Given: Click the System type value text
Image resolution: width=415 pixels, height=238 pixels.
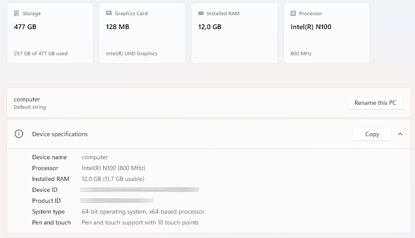Looking at the screenshot, I should pos(143,212).
